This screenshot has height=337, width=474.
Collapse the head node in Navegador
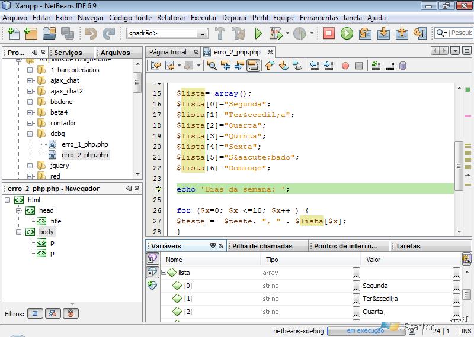(19, 210)
